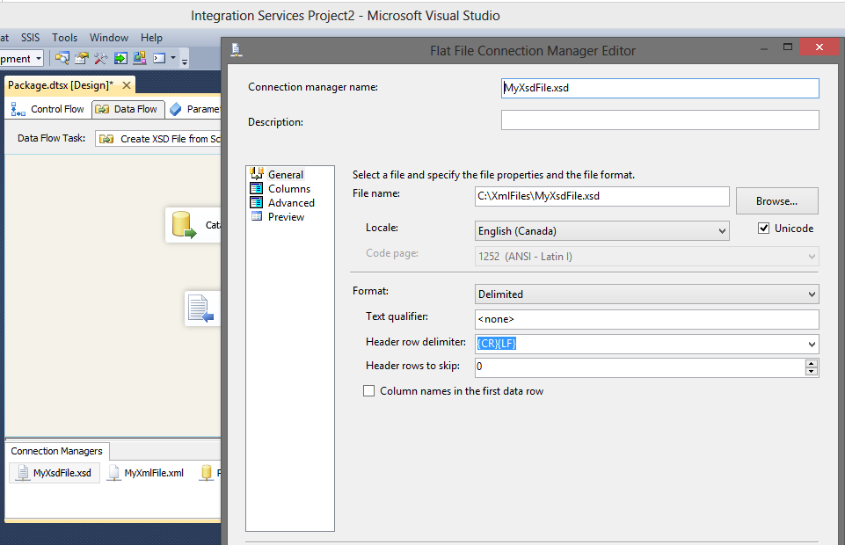This screenshot has width=845, height=545.
Task: Click the Header rows to skip number field
Action: click(x=639, y=367)
